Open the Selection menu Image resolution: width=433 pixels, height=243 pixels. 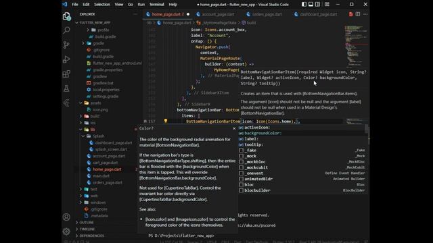[x=102, y=5]
